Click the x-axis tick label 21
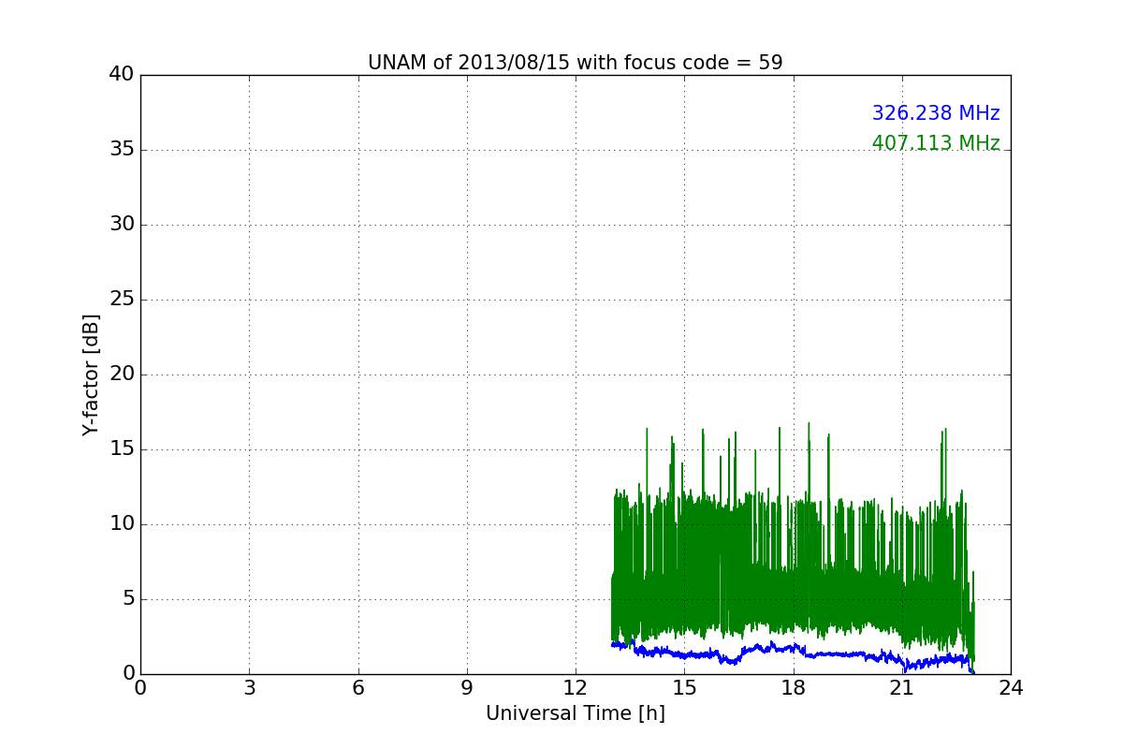1123x749 pixels. [x=901, y=688]
